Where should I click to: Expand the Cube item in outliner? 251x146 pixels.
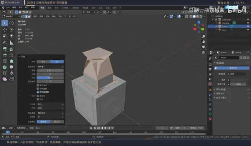tap(216, 26)
